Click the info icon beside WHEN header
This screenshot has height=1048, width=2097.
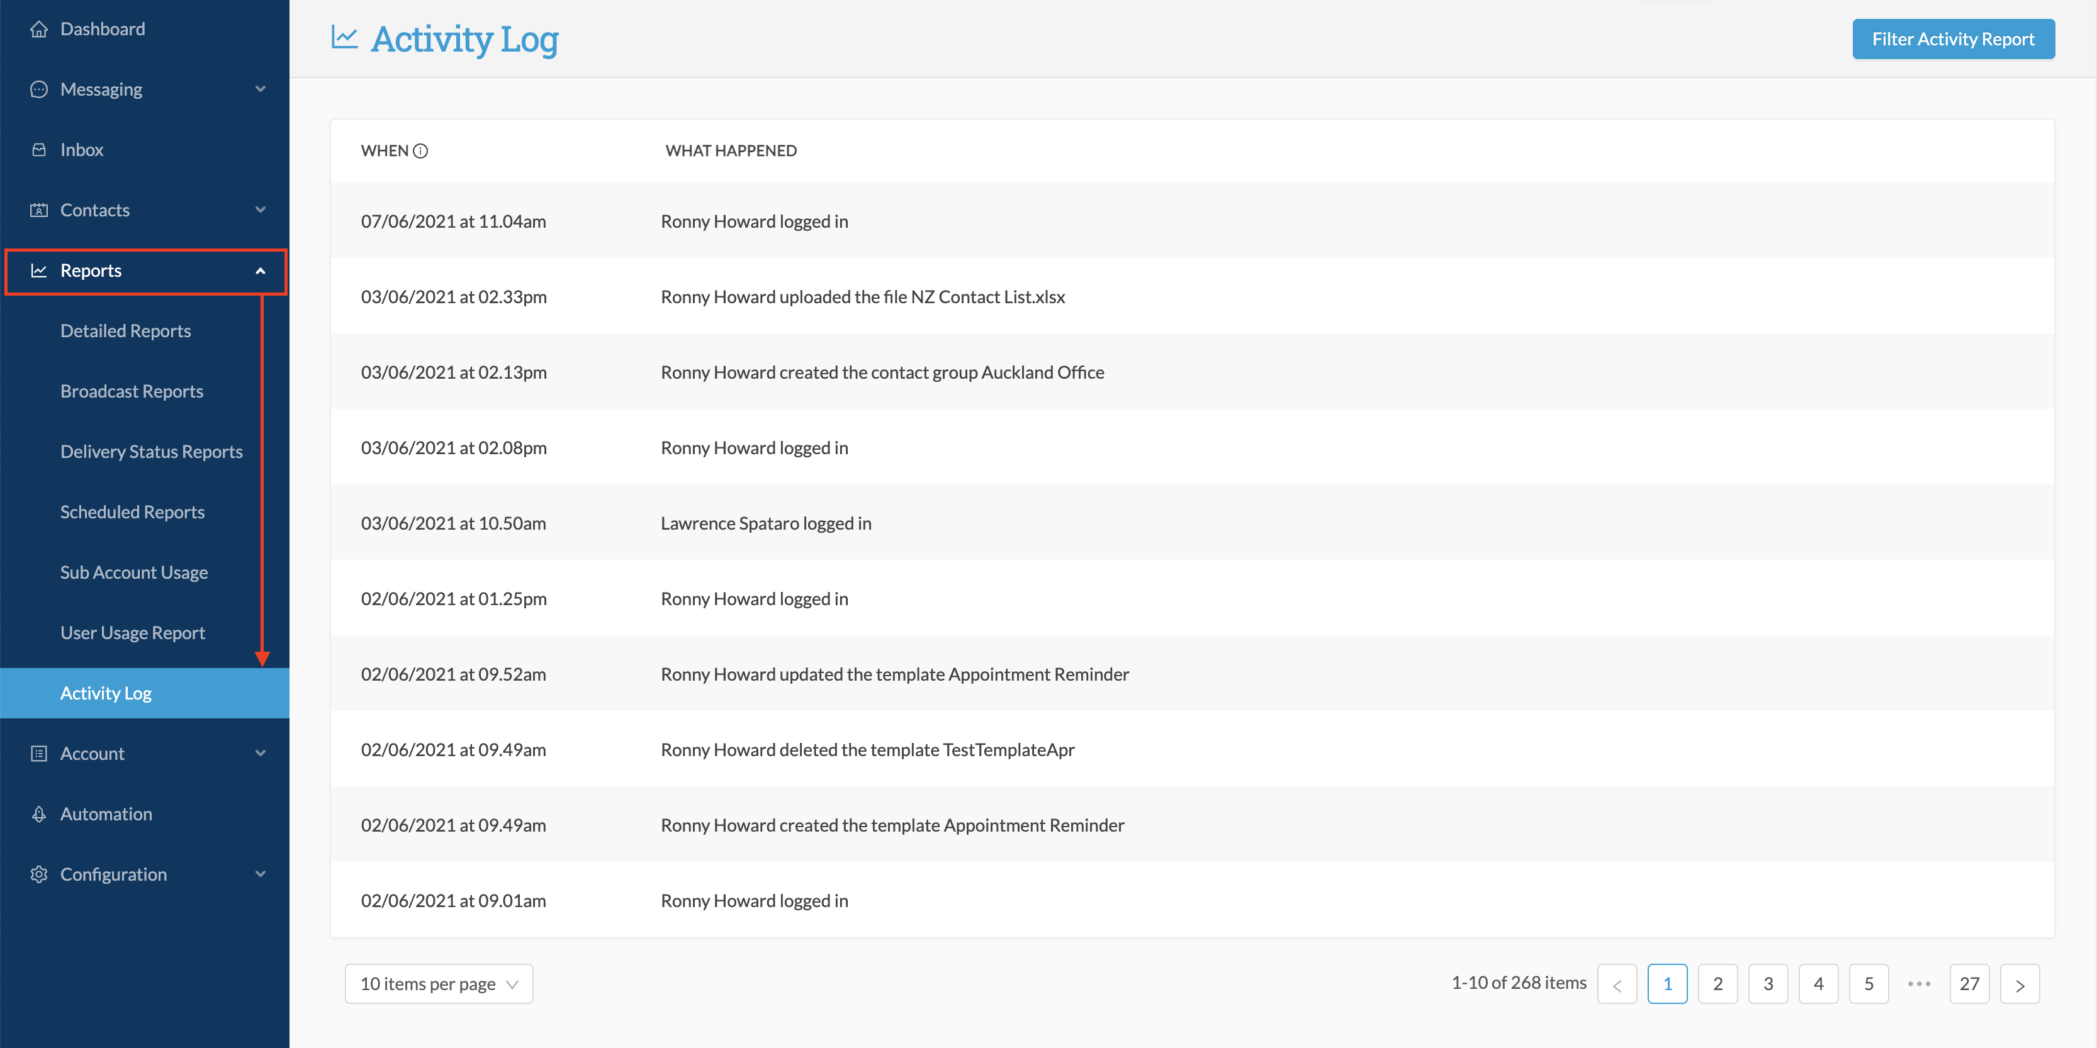pos(420,150)
